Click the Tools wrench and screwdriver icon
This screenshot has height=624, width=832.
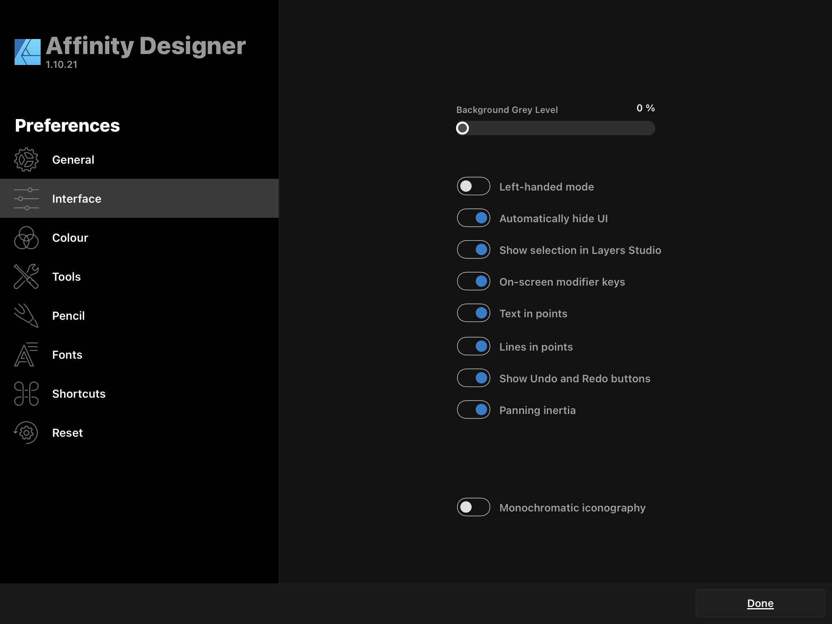[x=26, y=277]
